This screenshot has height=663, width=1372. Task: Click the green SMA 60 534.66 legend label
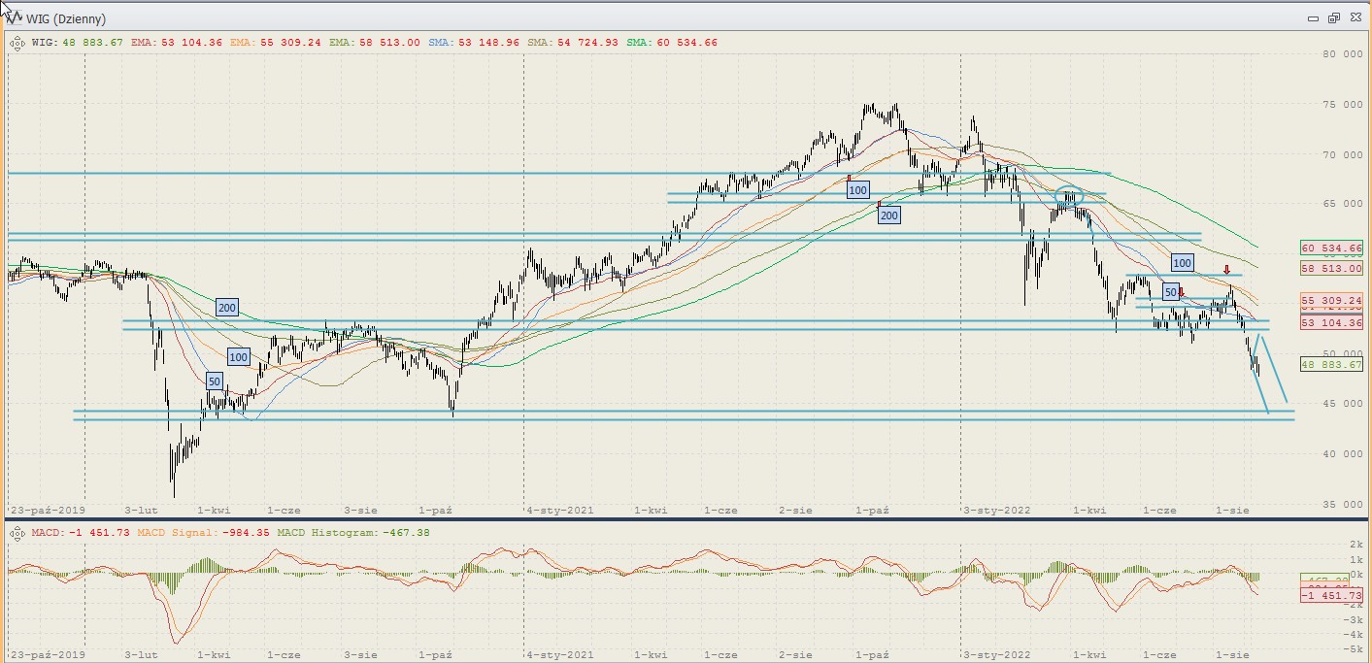(672, 43)
